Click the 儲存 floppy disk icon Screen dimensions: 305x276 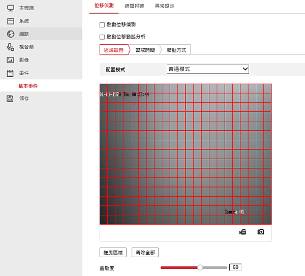point(10,99)
